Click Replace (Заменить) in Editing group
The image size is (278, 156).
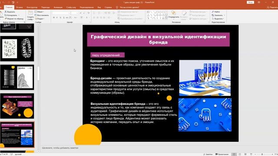coord(218,15)
